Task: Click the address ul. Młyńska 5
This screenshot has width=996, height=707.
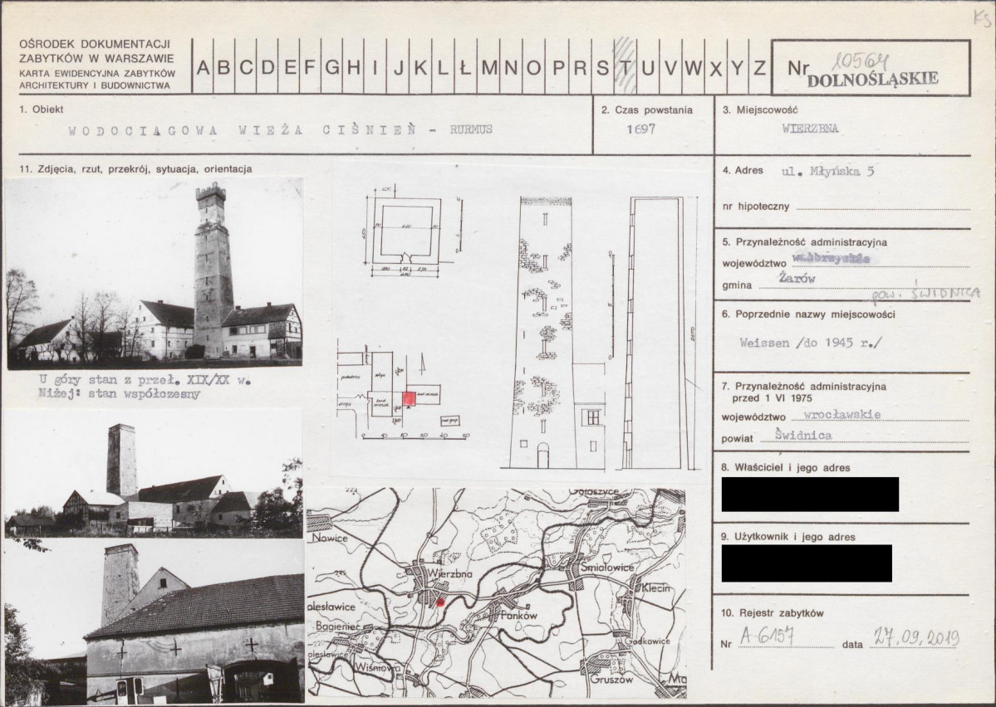Action: 827,171
